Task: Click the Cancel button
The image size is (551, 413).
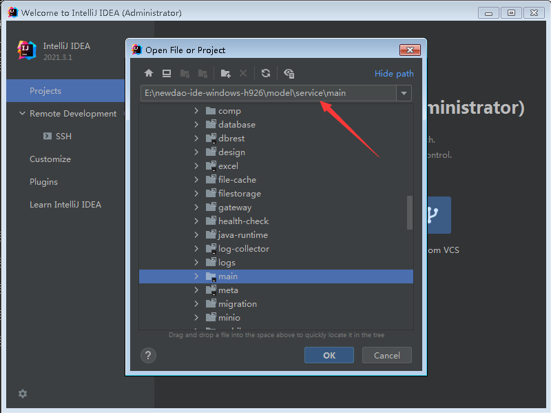Action: point(387,355)
